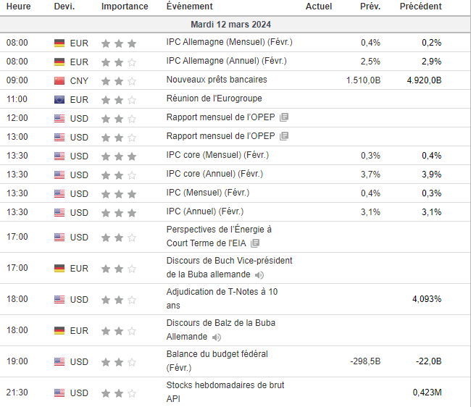Open report icon for 12:00 OPEP monthly report

click(284, 117)
